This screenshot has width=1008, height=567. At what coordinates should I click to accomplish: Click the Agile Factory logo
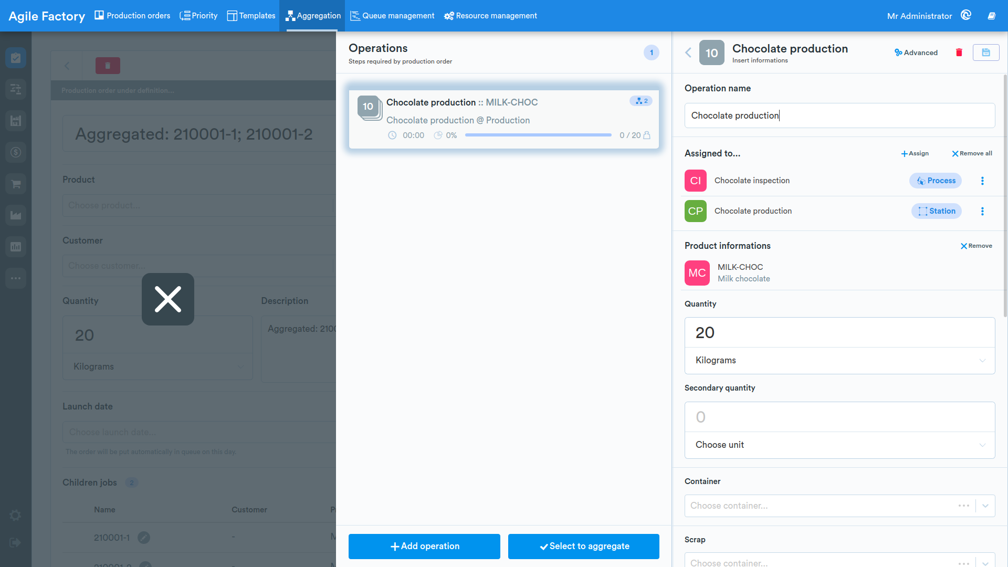[47, 16]
